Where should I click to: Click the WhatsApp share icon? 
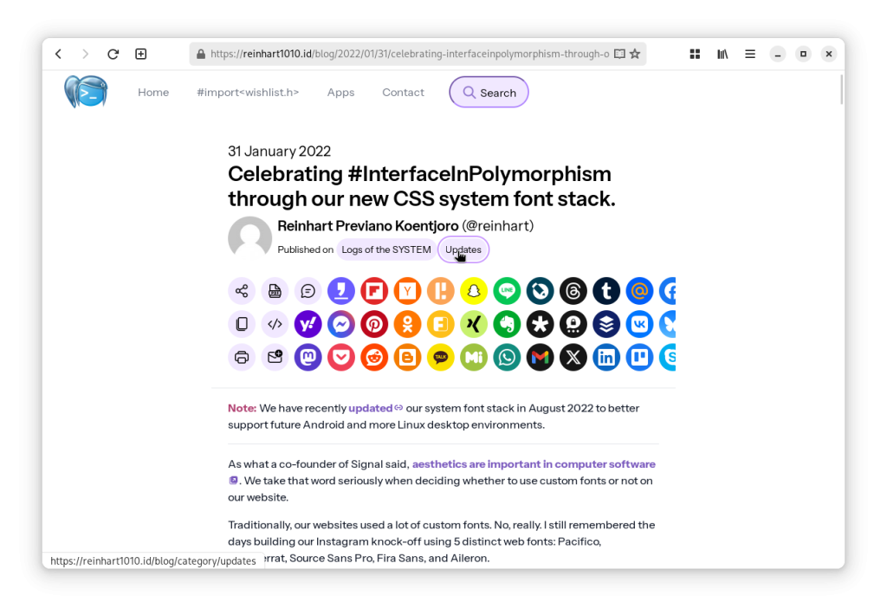(507, 357)
